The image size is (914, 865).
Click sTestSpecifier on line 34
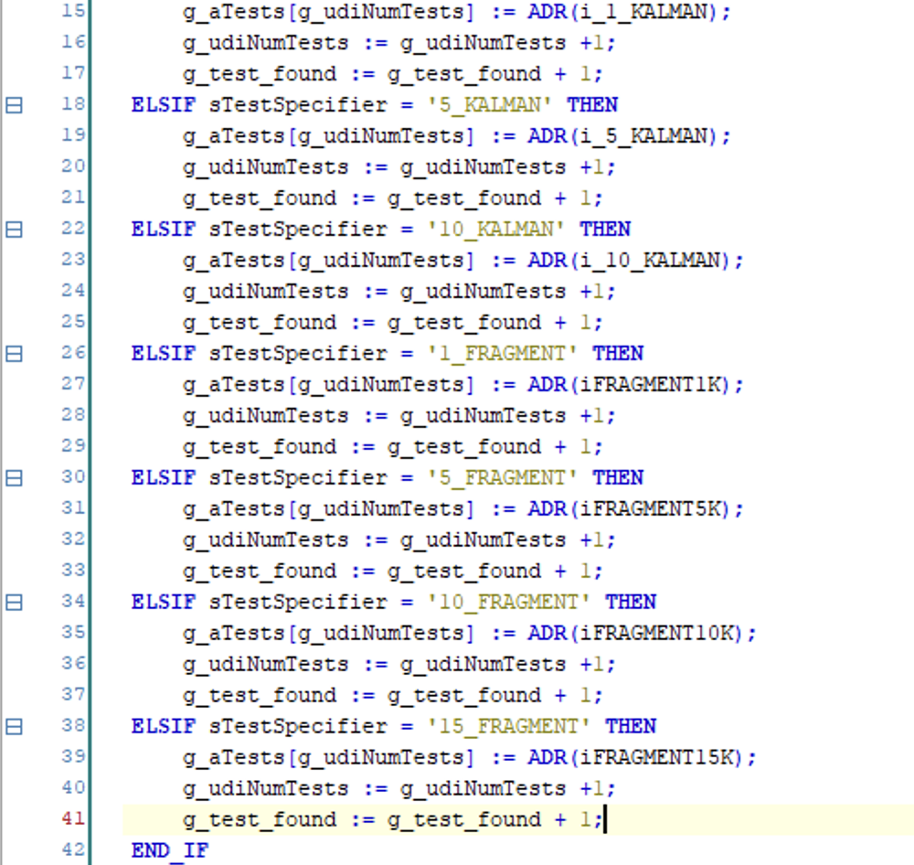coord(298,602)
